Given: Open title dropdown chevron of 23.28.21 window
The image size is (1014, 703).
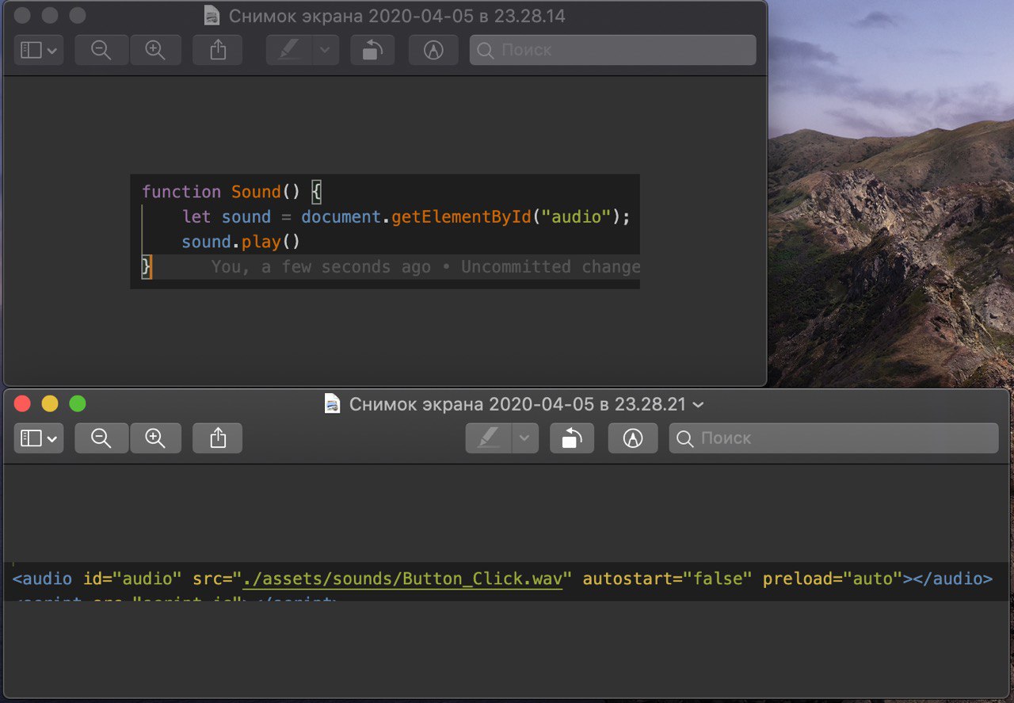Looking at the screenshot, I should point(698,405).
